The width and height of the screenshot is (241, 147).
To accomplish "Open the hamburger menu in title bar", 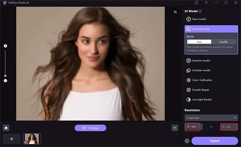I will click(206, 3).
